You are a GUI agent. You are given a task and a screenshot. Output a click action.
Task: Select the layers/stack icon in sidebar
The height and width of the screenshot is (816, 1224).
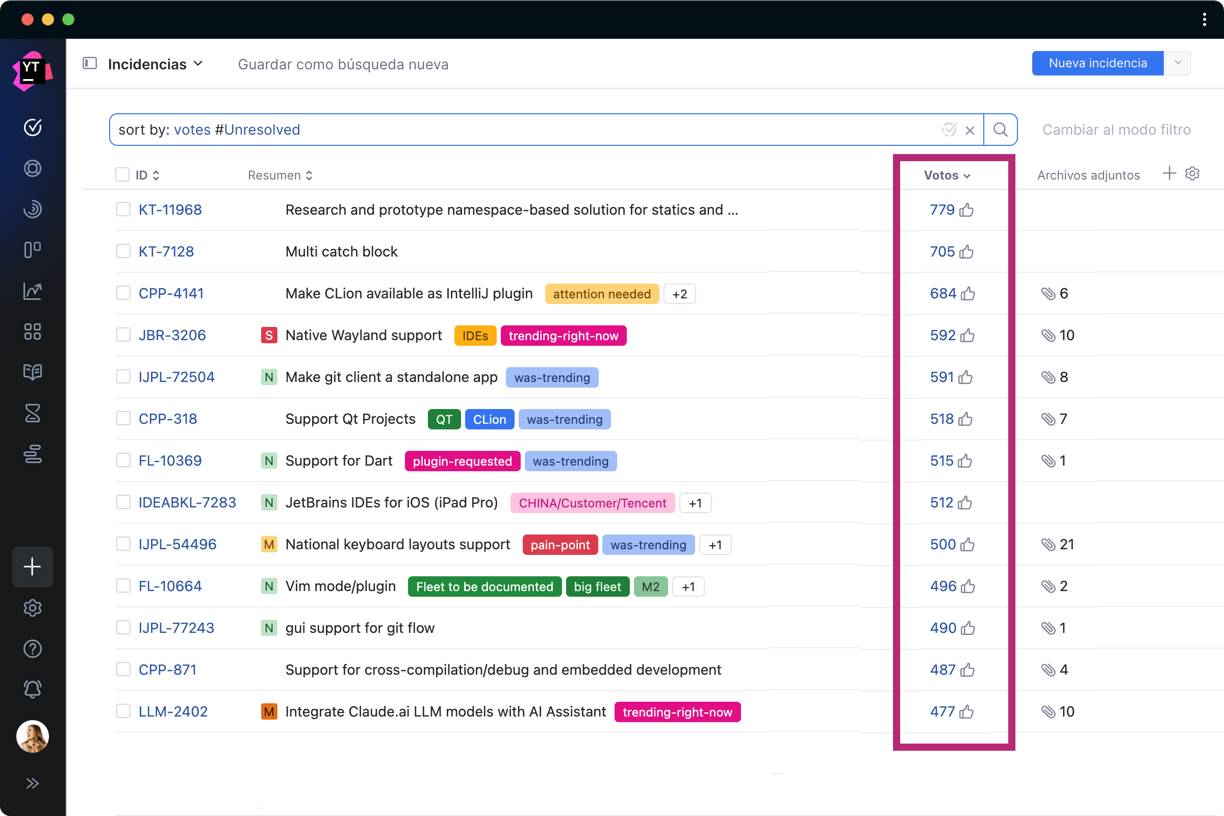[34, 453]
